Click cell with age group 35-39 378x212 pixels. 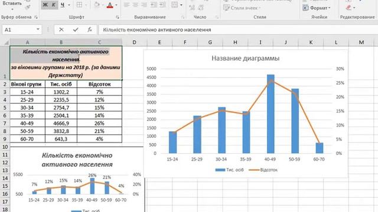click(27, 115)
